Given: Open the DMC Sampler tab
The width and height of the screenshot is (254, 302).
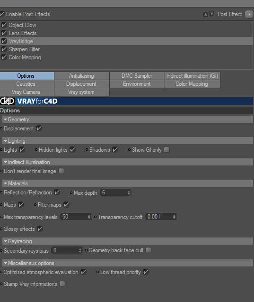Looking at the screenshot, I should [x=137, y=76].
